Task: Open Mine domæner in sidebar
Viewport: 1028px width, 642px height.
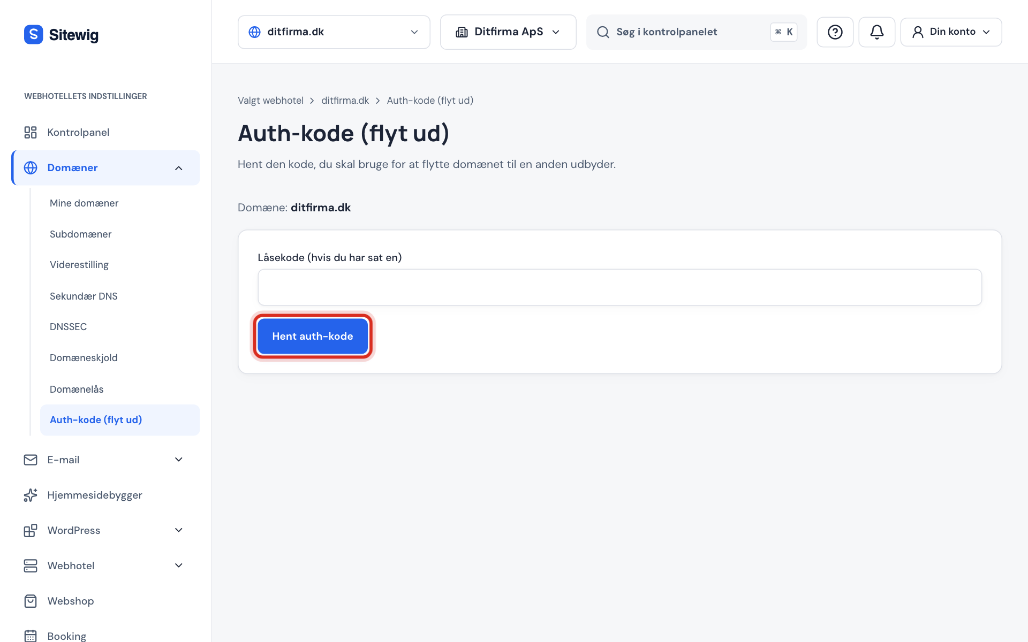Action: 120,203
